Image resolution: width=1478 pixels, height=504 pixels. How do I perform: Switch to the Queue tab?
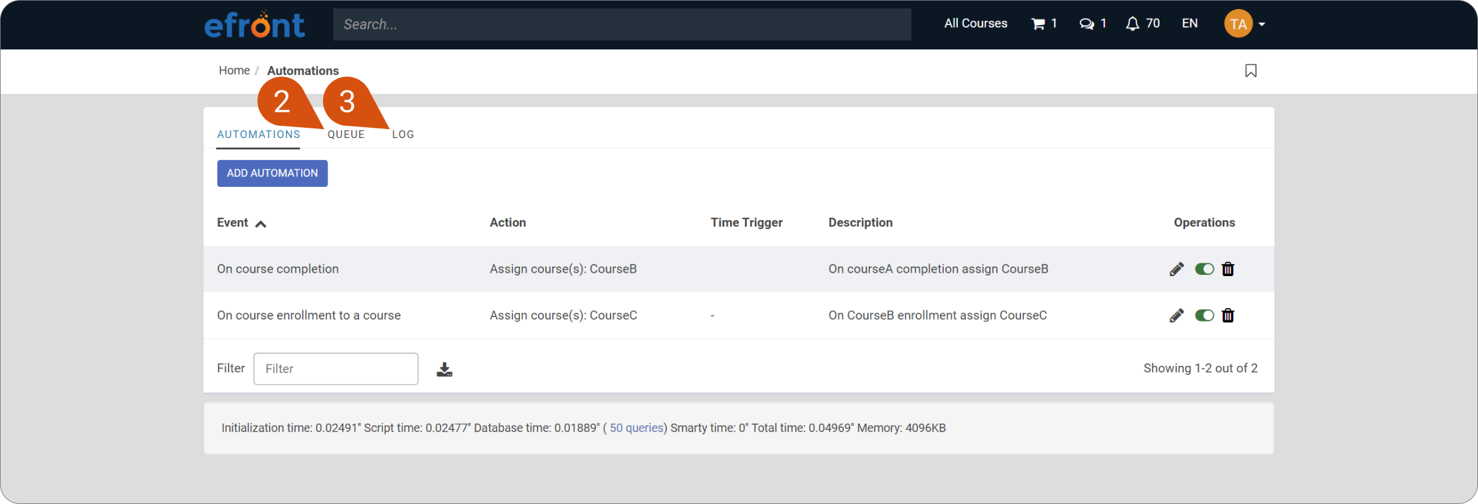tap(346, 134)
